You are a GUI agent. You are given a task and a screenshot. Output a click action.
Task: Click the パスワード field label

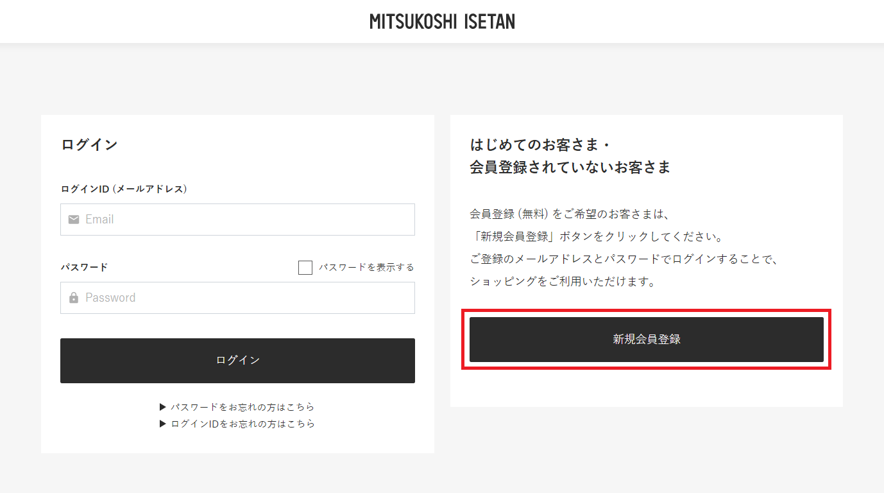click(x=84, y=267)
